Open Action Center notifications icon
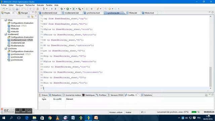Screen dimensions: 215x121 tap(194, 118)
